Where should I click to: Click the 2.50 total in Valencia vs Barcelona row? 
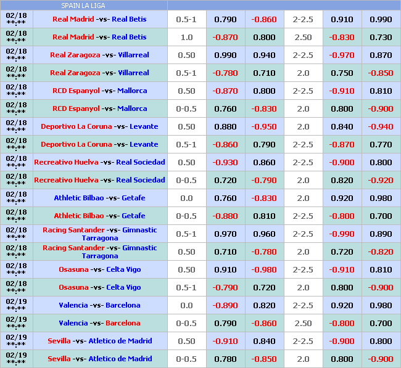(x=303, y=323)
